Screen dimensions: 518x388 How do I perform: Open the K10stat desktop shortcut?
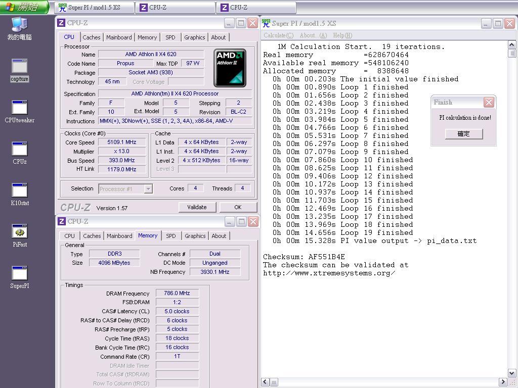point(20,195)
